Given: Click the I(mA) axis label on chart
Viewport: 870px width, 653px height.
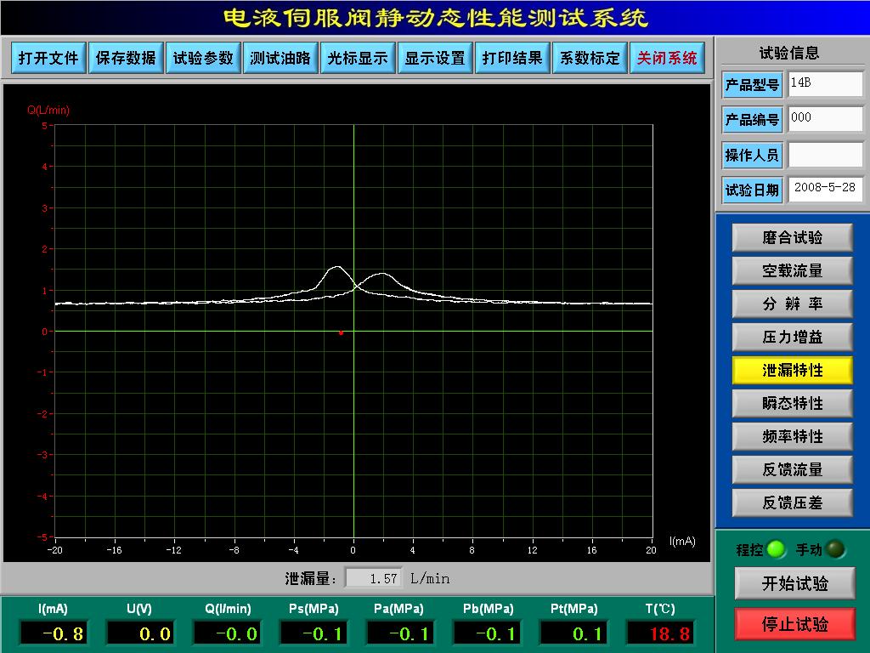Looking at the screenshot, I should (x=682, y=541).
